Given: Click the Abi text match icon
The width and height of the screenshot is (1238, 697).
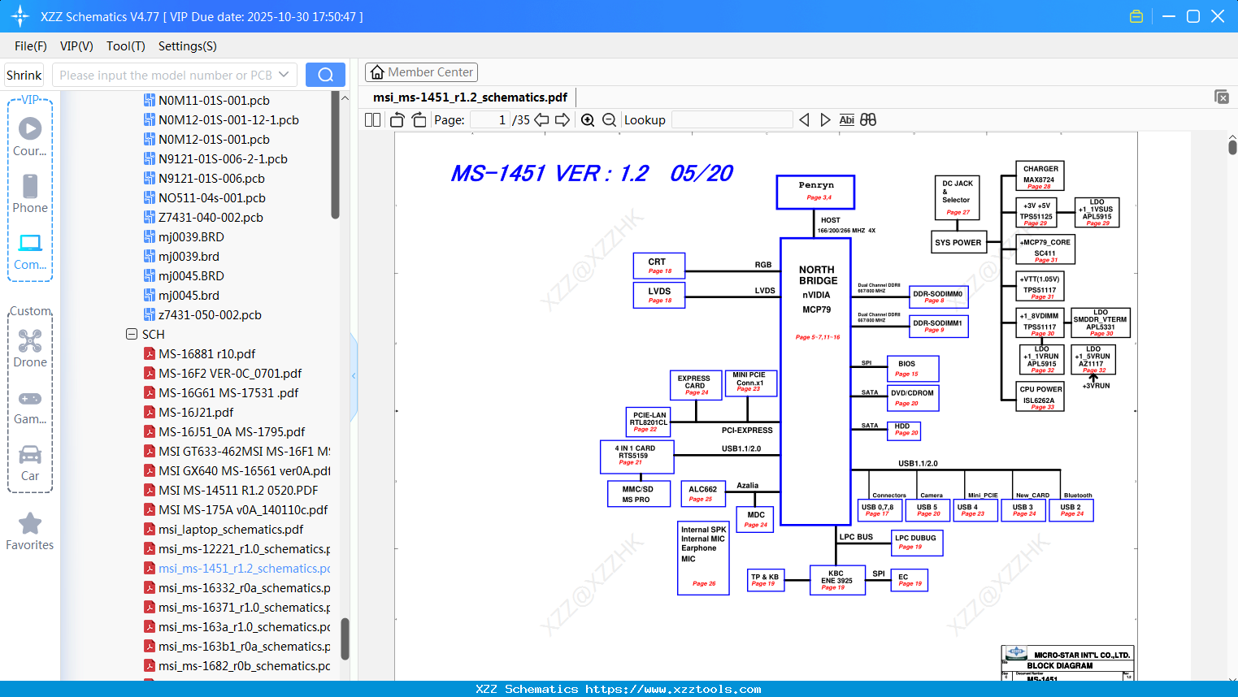Looking at the screenshot, I should (846, 120).
